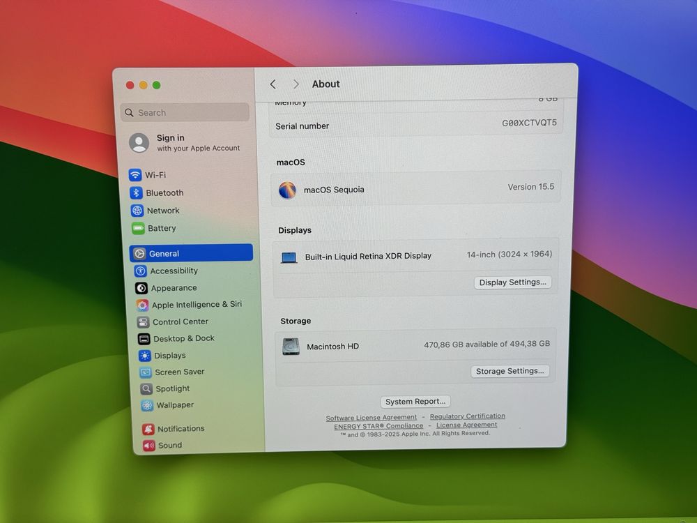Viewport: 697px width, 523px height.
Task: Focus the Search input field
Action: [x=185, y=112]
